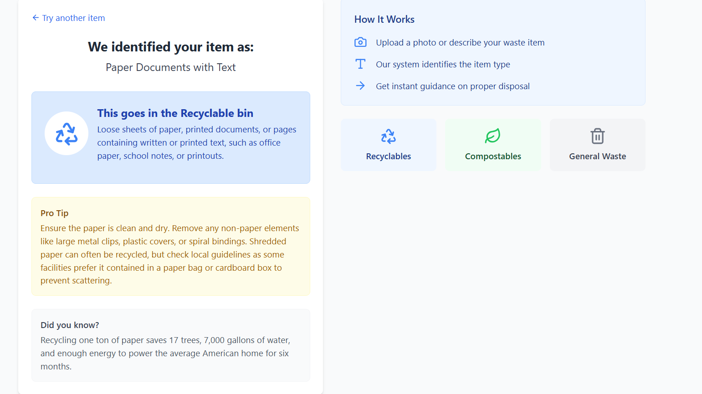Click the back arrow beside Try another item
The width and height of the screenshot is (702, 394).
[x=36, y=18]
